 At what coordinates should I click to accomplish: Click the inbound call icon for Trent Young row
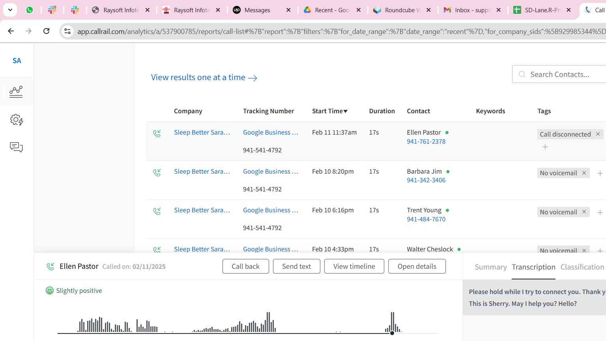(x=157, y=211)
